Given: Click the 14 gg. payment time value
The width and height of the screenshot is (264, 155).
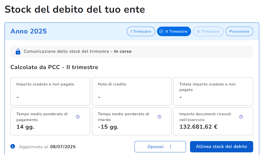Looking at the screenshot, I should (25, 127).
